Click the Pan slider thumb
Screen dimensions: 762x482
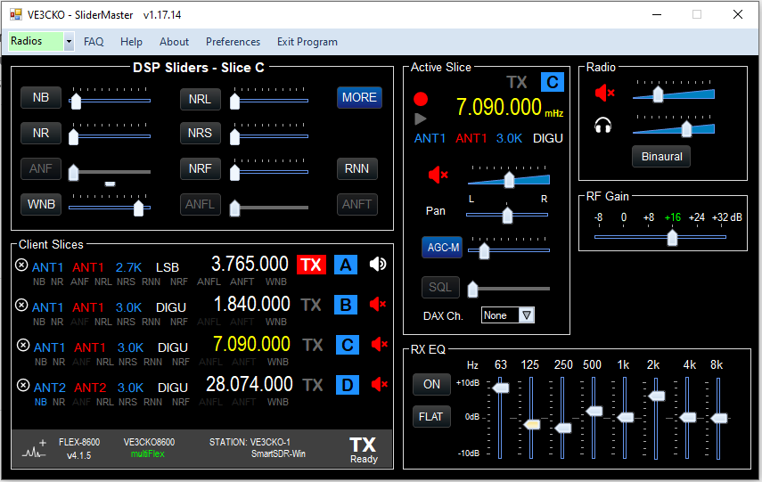(x=507, y=215)
